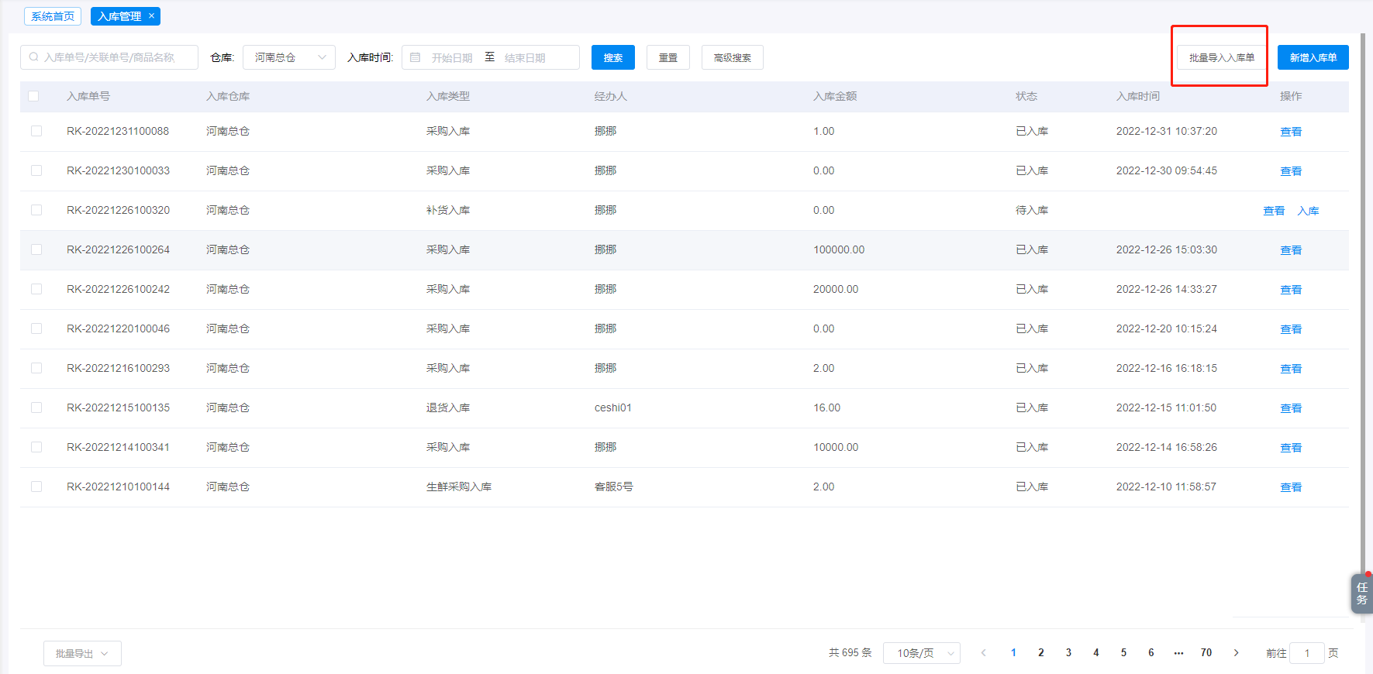Click the 入库单号 search input field

[116, 57]
